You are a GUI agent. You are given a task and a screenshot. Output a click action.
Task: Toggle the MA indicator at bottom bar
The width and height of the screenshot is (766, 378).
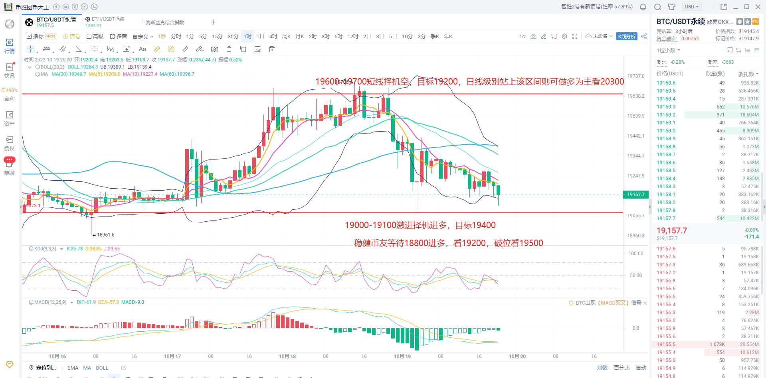[87, 368]
